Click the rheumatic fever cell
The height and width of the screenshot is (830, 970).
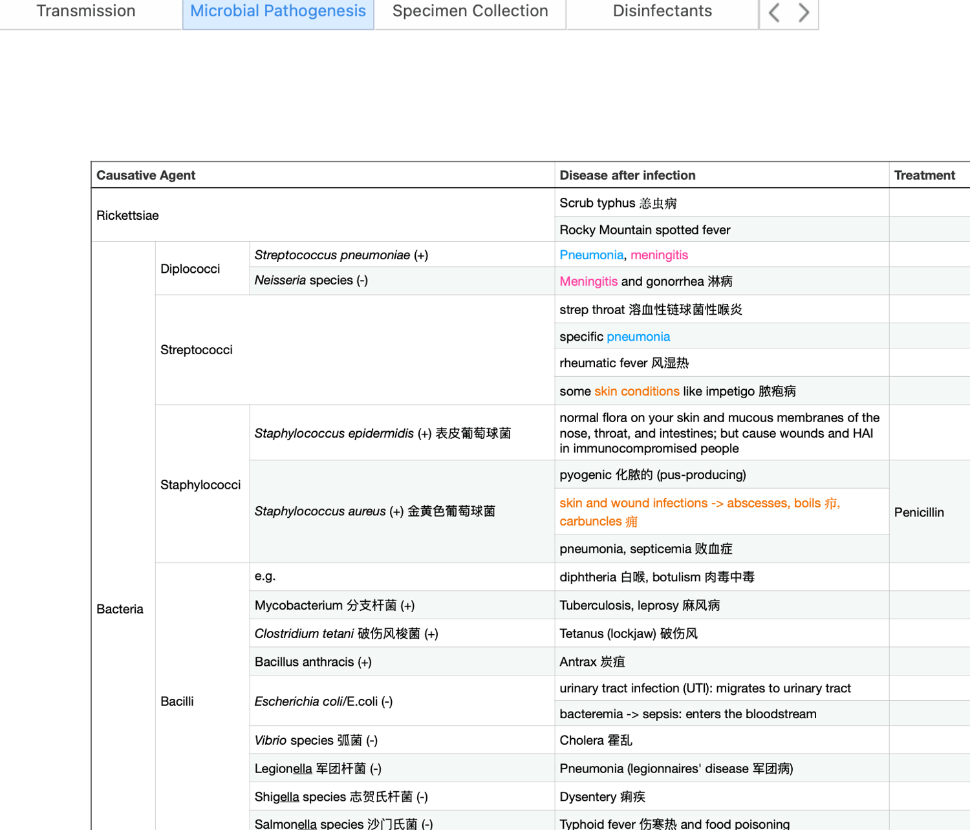tap(722, 363)
